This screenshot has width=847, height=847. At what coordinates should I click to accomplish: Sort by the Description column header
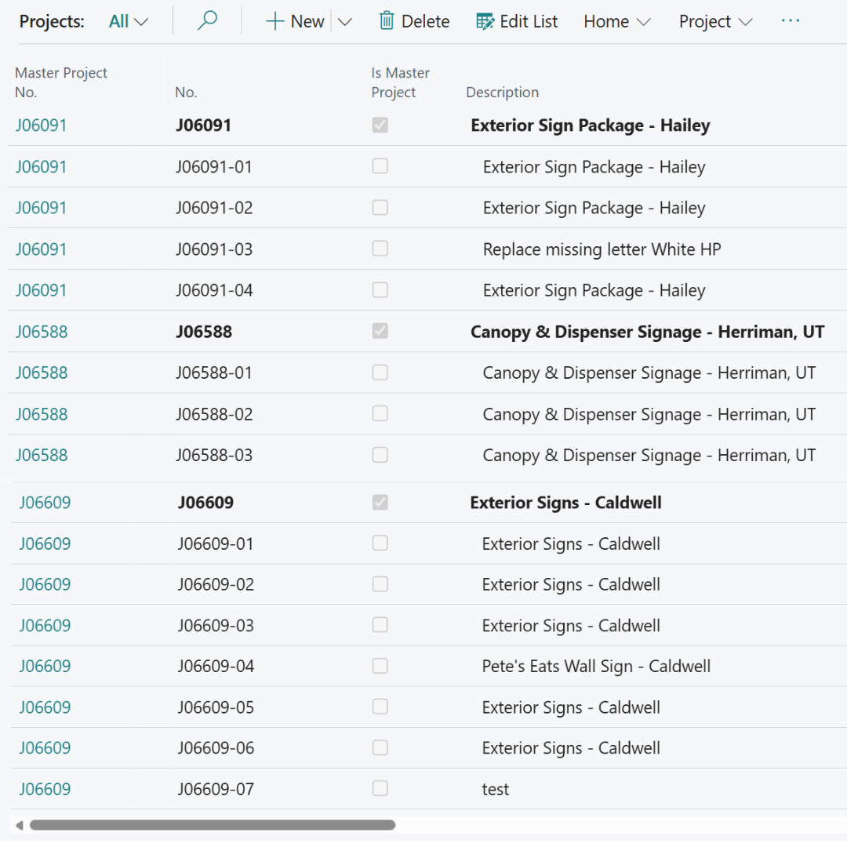[502, 92]
